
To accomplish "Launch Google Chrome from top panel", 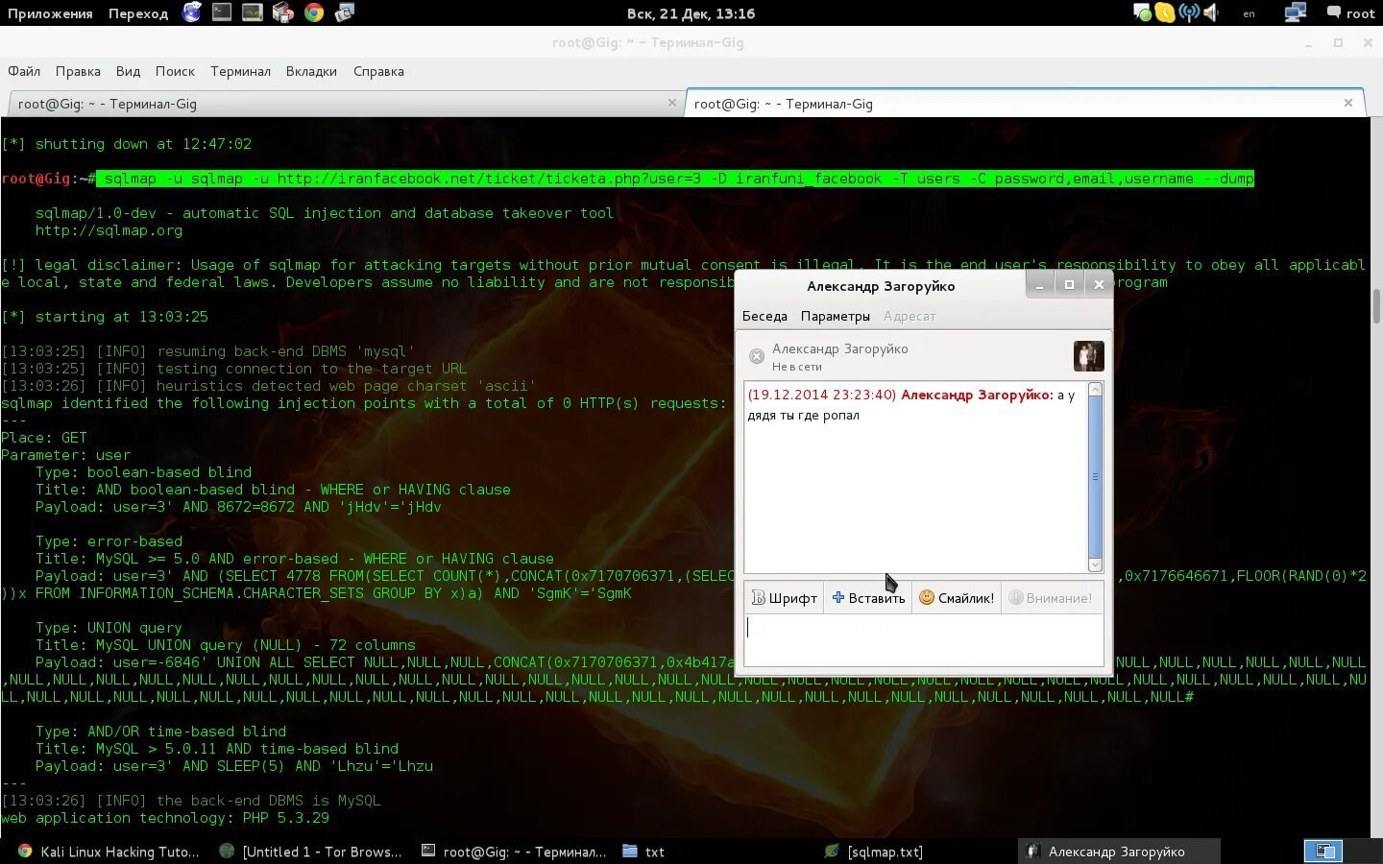I will 314,12.
